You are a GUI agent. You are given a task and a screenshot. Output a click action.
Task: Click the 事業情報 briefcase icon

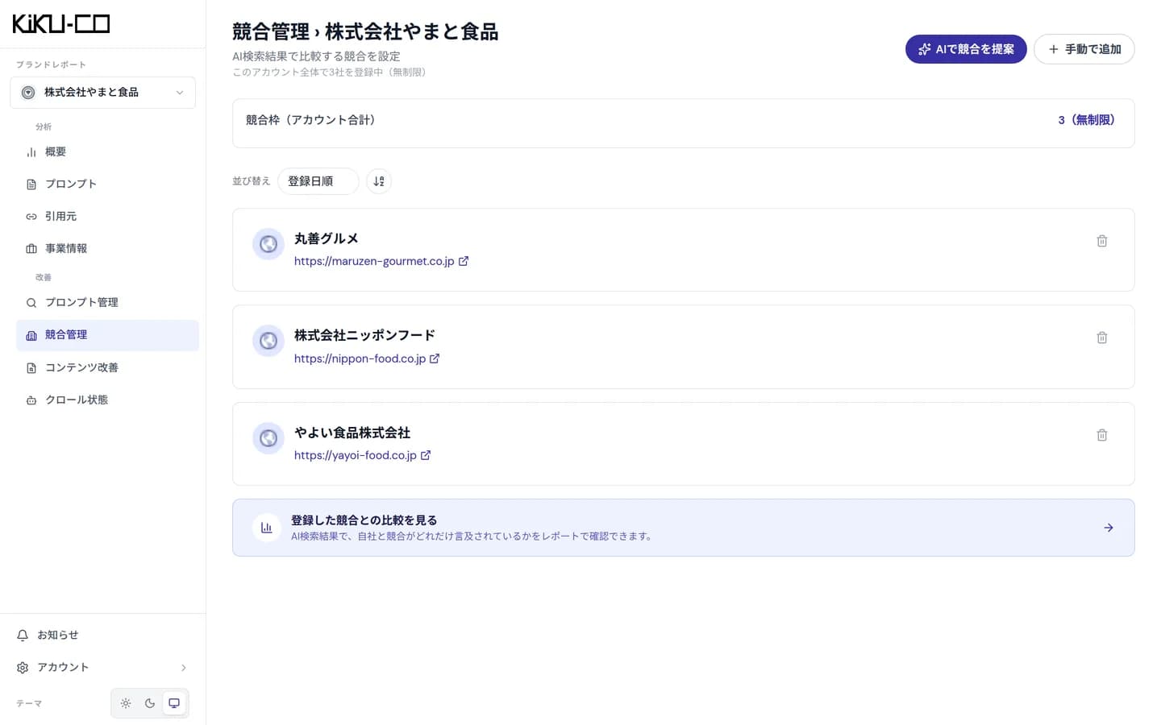31,248
